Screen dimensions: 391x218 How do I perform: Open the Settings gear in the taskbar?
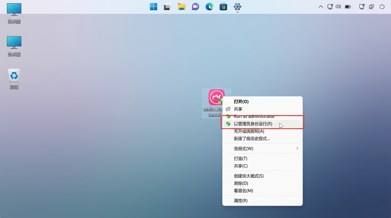click(237, 7)
